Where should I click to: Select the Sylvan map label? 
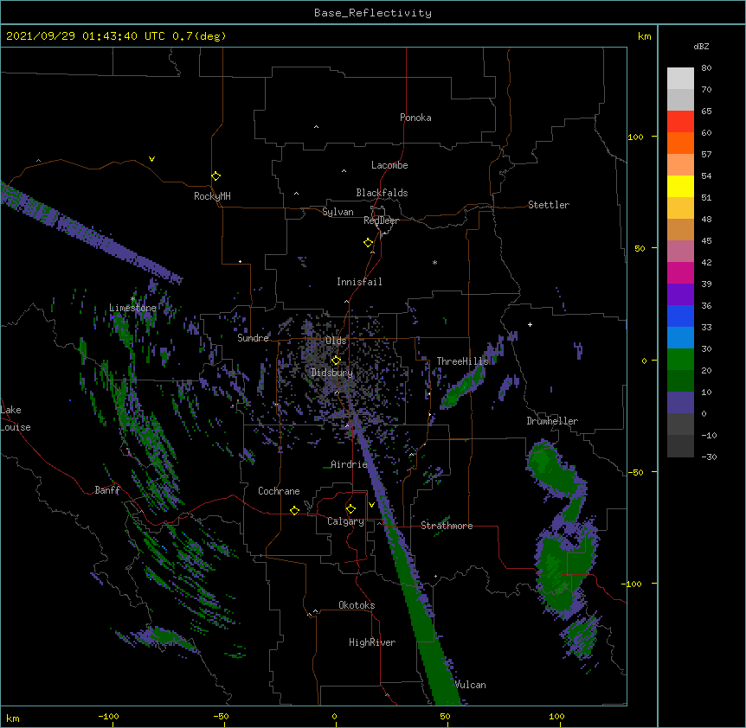pos(338,212)
